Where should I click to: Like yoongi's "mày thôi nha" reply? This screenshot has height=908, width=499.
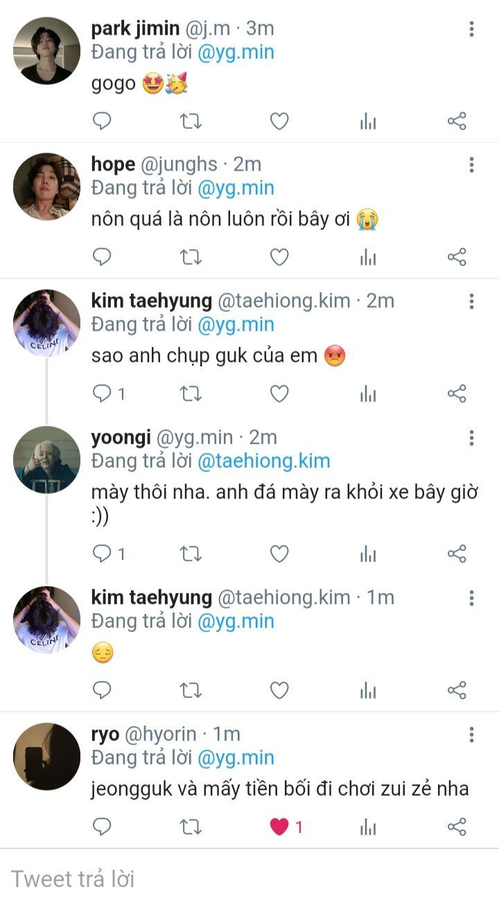(x=279, y=553)
